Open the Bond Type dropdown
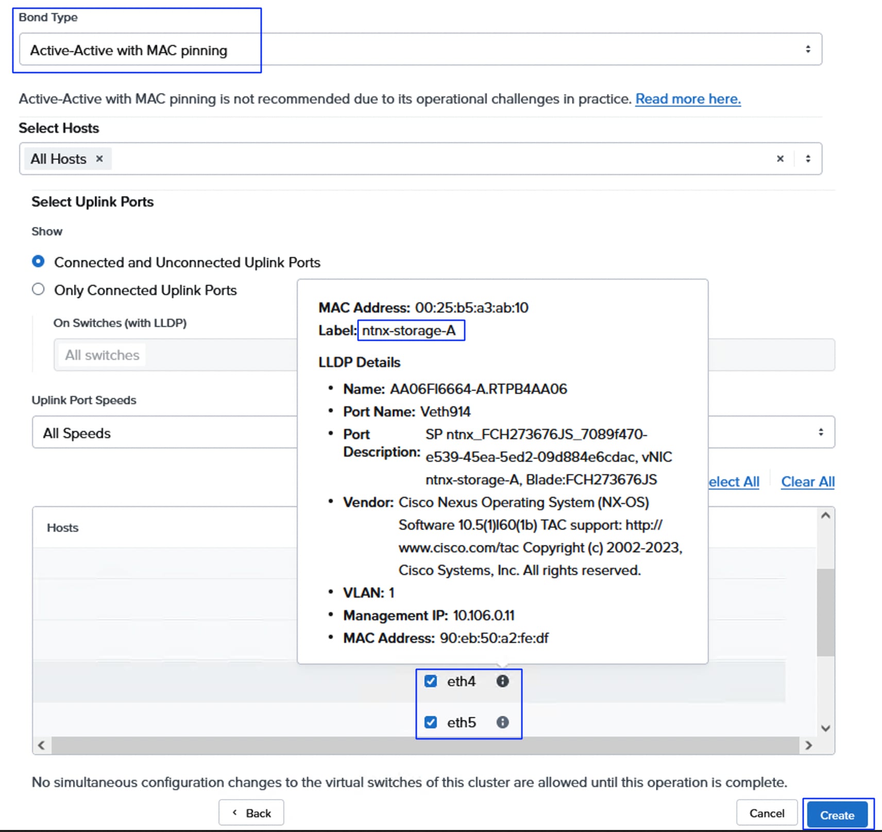Image resolution: width=882 pixels, height=832 pixels. coord(808,49)
